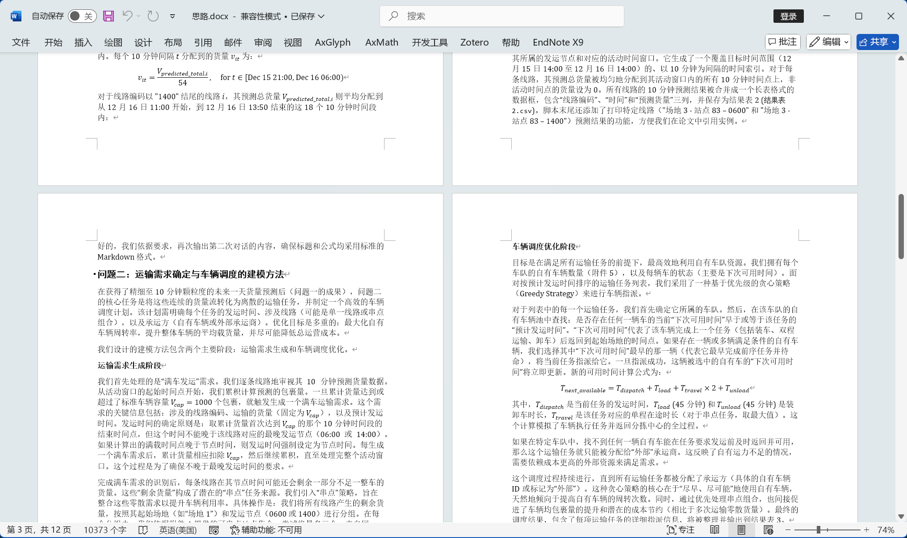907x538 pixels.
Task: Click the Comments button
Action: (x=782, y=42)
